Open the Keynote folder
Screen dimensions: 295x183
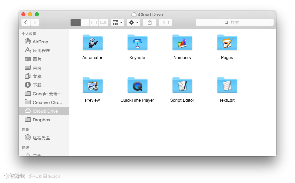[x=137, y=43]
